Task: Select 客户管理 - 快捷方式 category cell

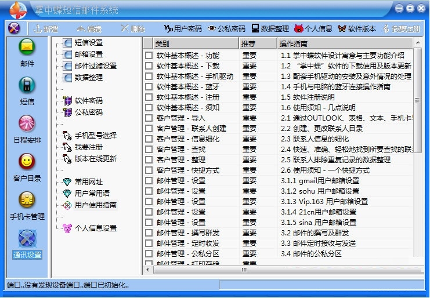Action: (188, 170)
